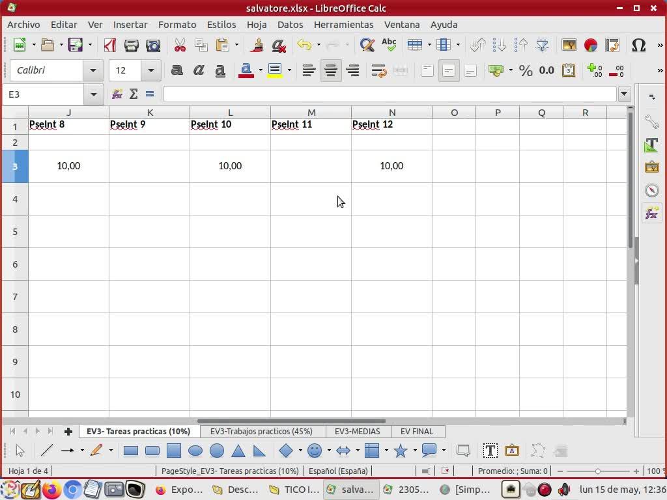Open sidebar Navigator compass

(651, 190)
